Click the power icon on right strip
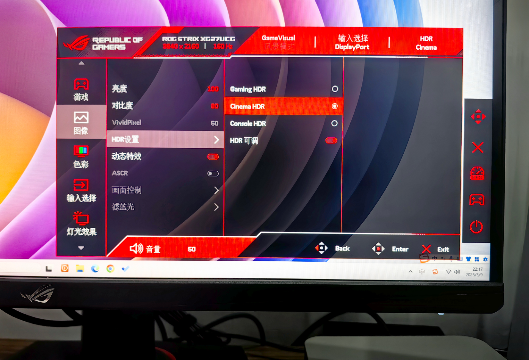Viewport: 529px width, 360px height. [476, 227]
